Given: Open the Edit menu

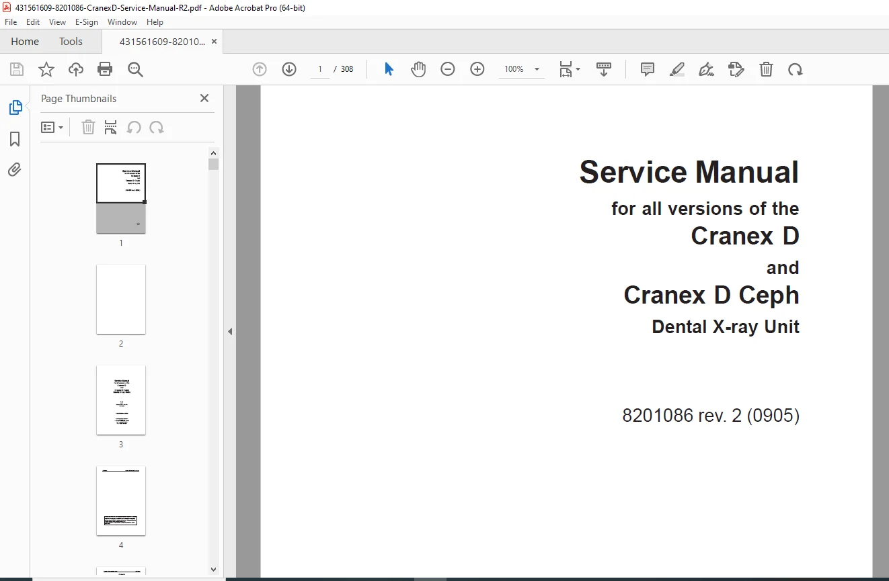Looking at the screenshot, I should [33, 22].
